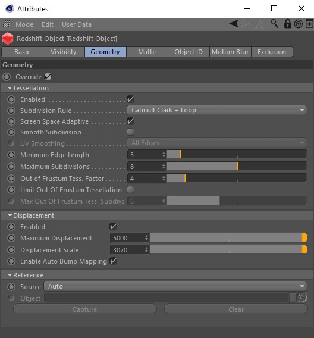Switch to the Motion Blur tab
The height and width of the screenshot is (338, 314).
(x=230, y=52)
